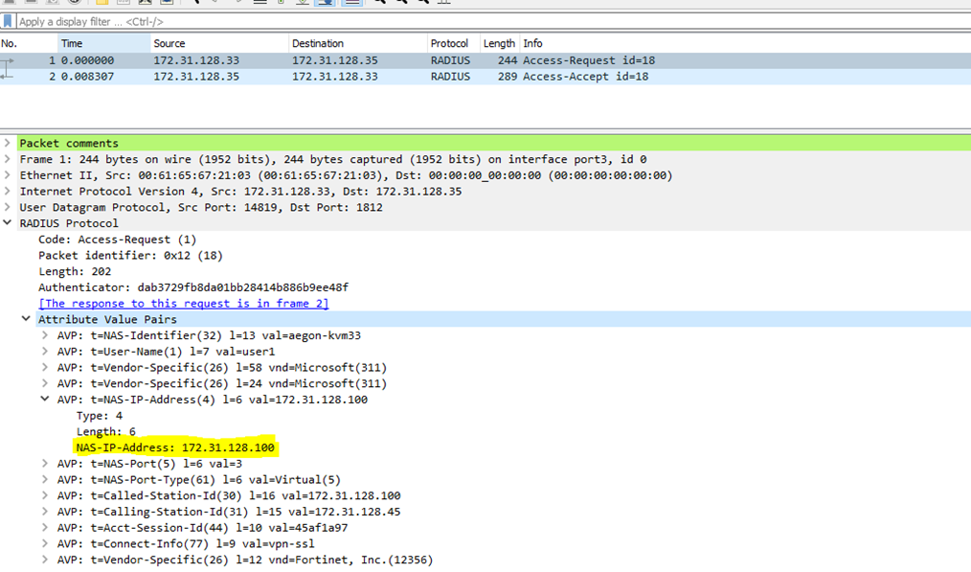This screenshot has width=971, height=572.
Task: Click the Protocol column header
Action: (x=449, y=43)
